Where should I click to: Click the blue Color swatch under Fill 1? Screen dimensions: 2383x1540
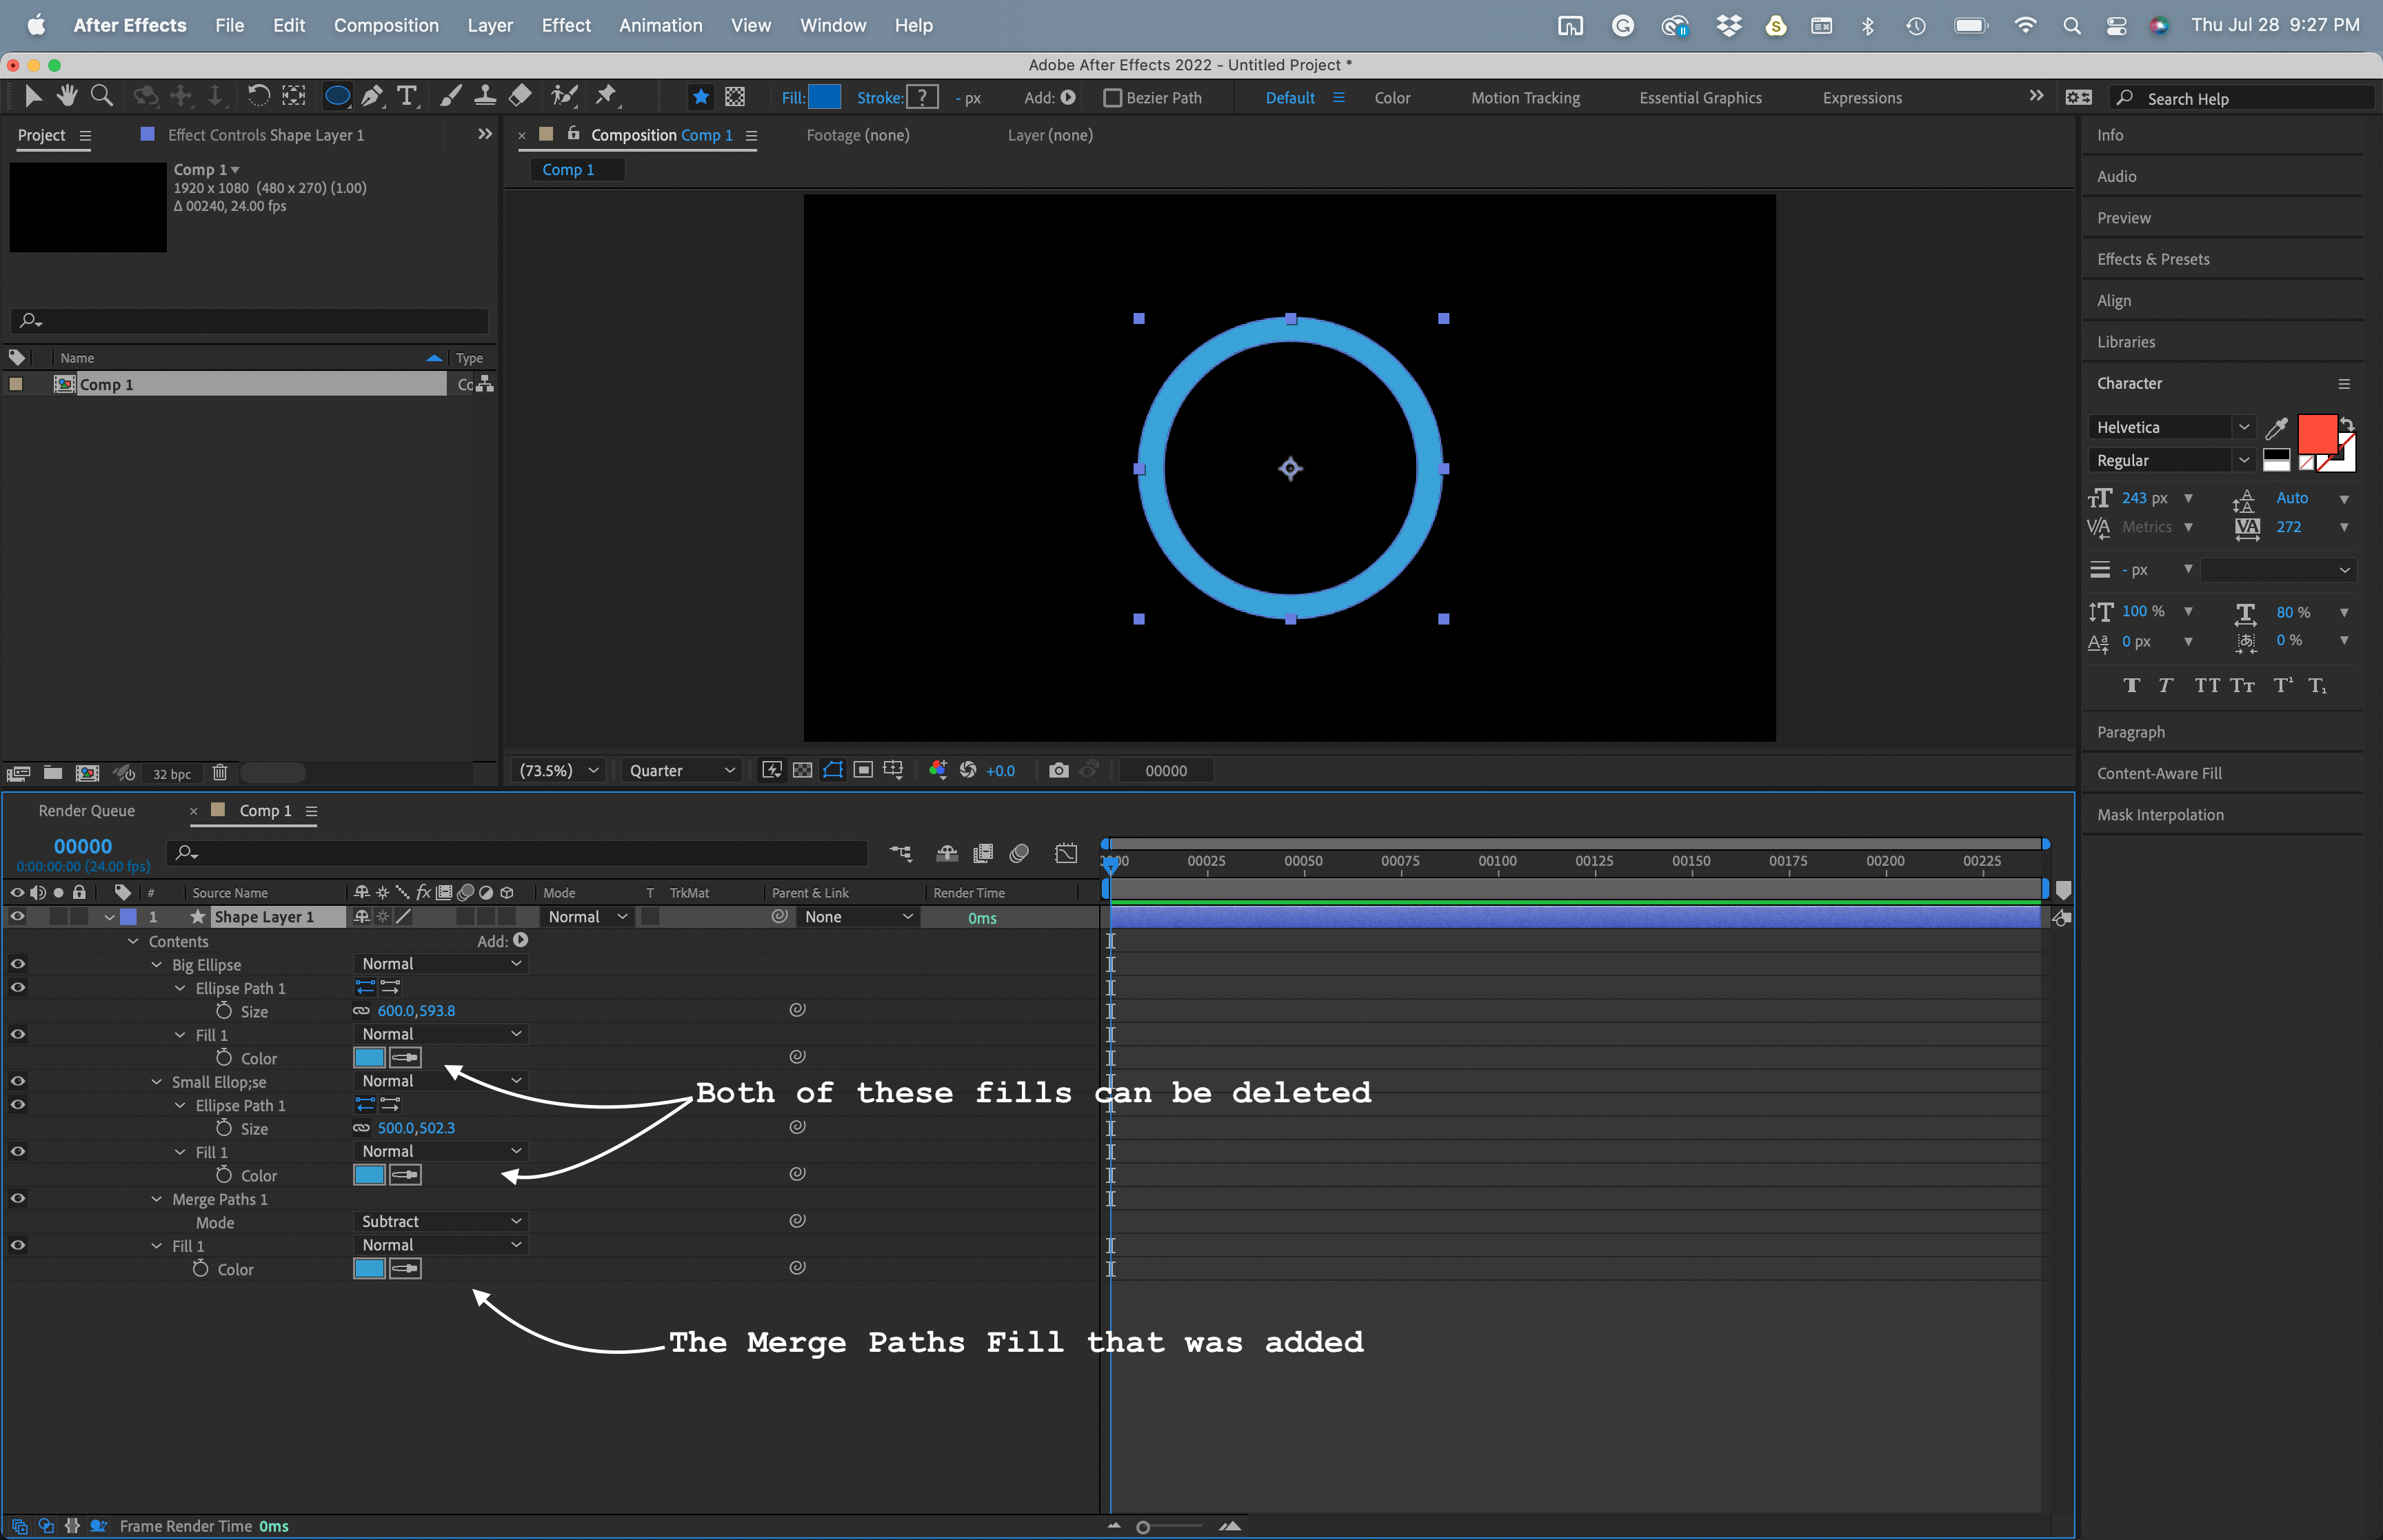point(369,1057)
